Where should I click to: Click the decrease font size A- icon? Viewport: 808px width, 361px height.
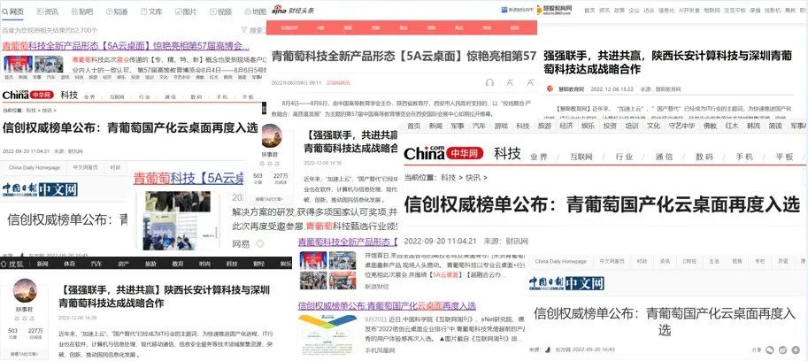coord(510,82)
